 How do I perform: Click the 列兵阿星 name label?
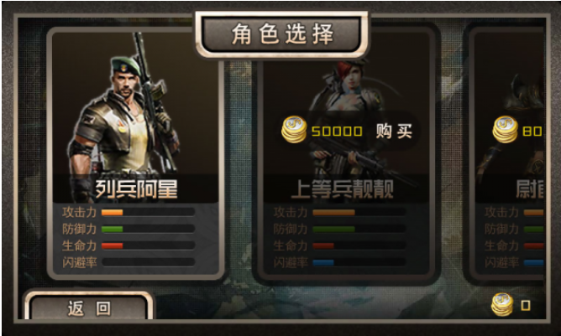pyautogui.click(x=136, y=189)
